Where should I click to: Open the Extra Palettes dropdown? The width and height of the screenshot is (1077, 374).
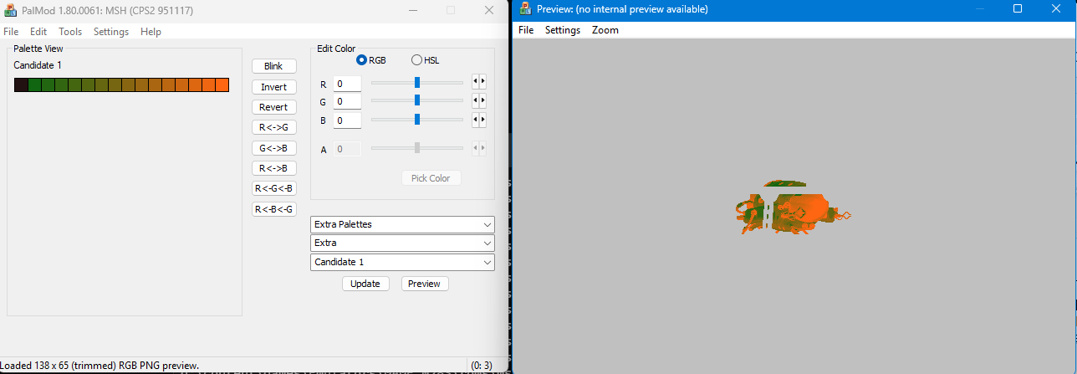pos(402,224)
